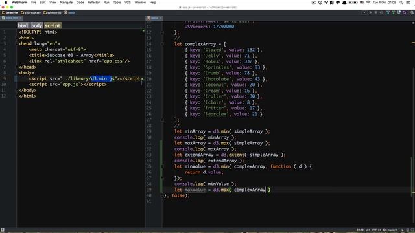Open the View menu
This screenshot has width=415, height=233.
pos(53,3)
